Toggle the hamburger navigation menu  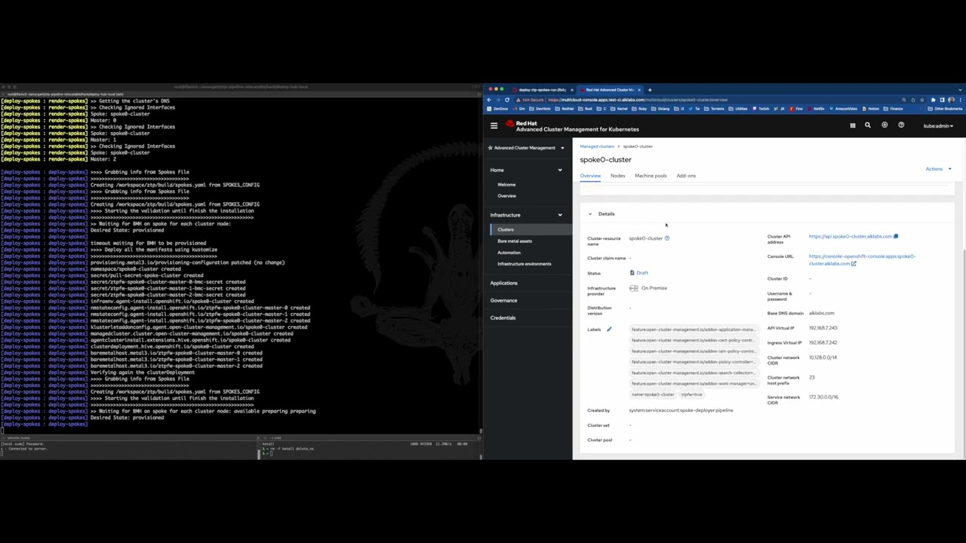(494, 126)
